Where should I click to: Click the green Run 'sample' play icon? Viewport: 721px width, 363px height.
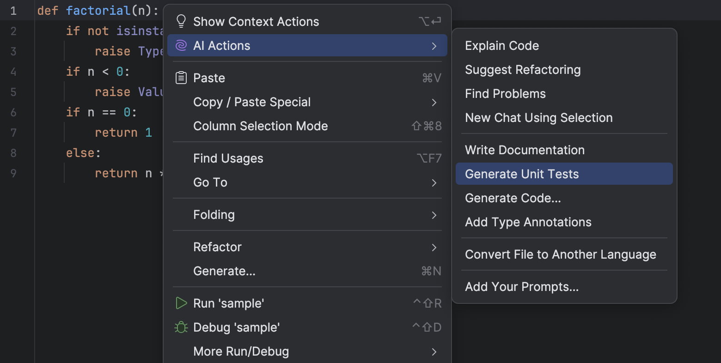pyautogui.click(x=181, y=303)
